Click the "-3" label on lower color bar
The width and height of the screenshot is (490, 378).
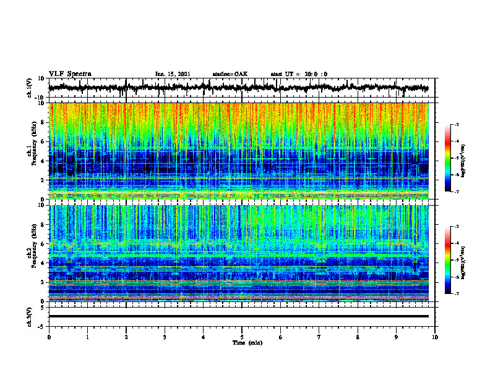456,227
